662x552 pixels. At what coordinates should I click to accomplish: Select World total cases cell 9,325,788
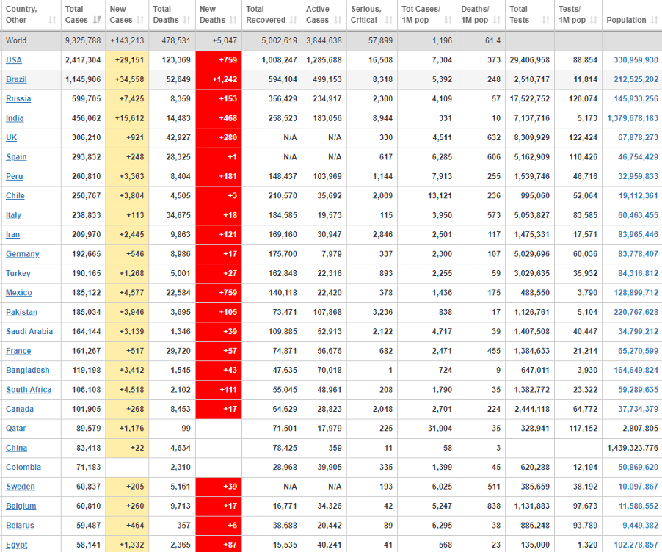tap(83, 41)
